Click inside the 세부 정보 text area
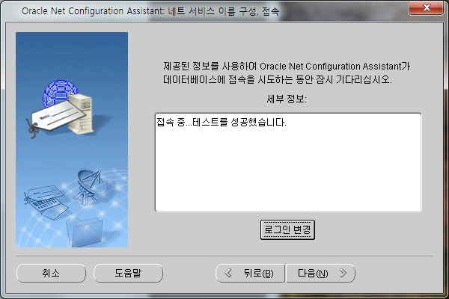This screenshot has width=449, height=299. pos(288,162)
